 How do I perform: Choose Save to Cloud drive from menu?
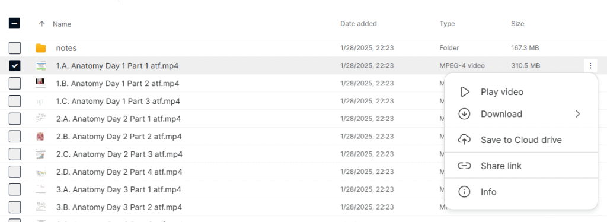coord(521,140)
